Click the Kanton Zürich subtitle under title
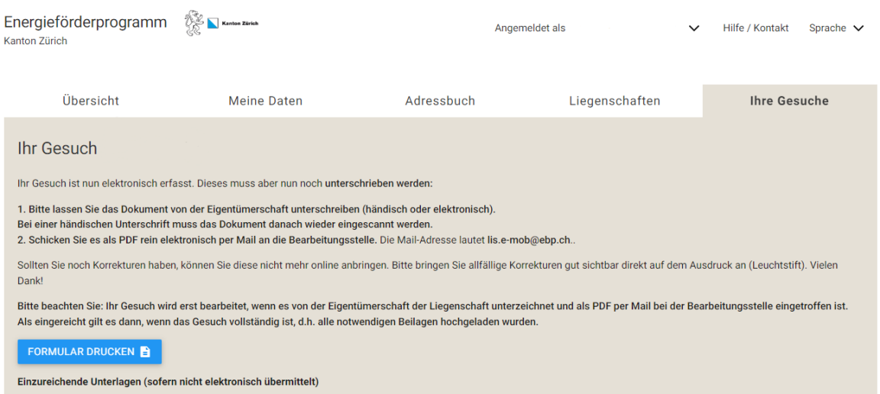Screen dimensions: 880x394 [x=35, y=41]
